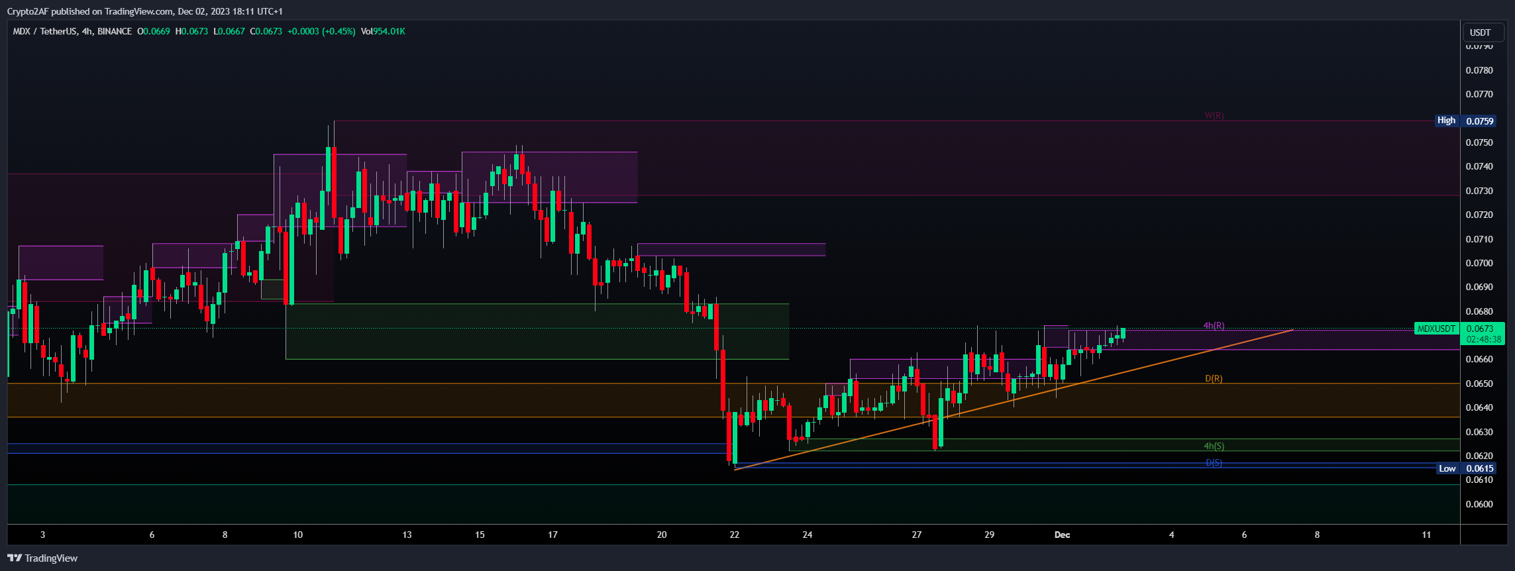Select the Low price tag label
This screenshot has height=571, width=1515.
pos(1447,468)
